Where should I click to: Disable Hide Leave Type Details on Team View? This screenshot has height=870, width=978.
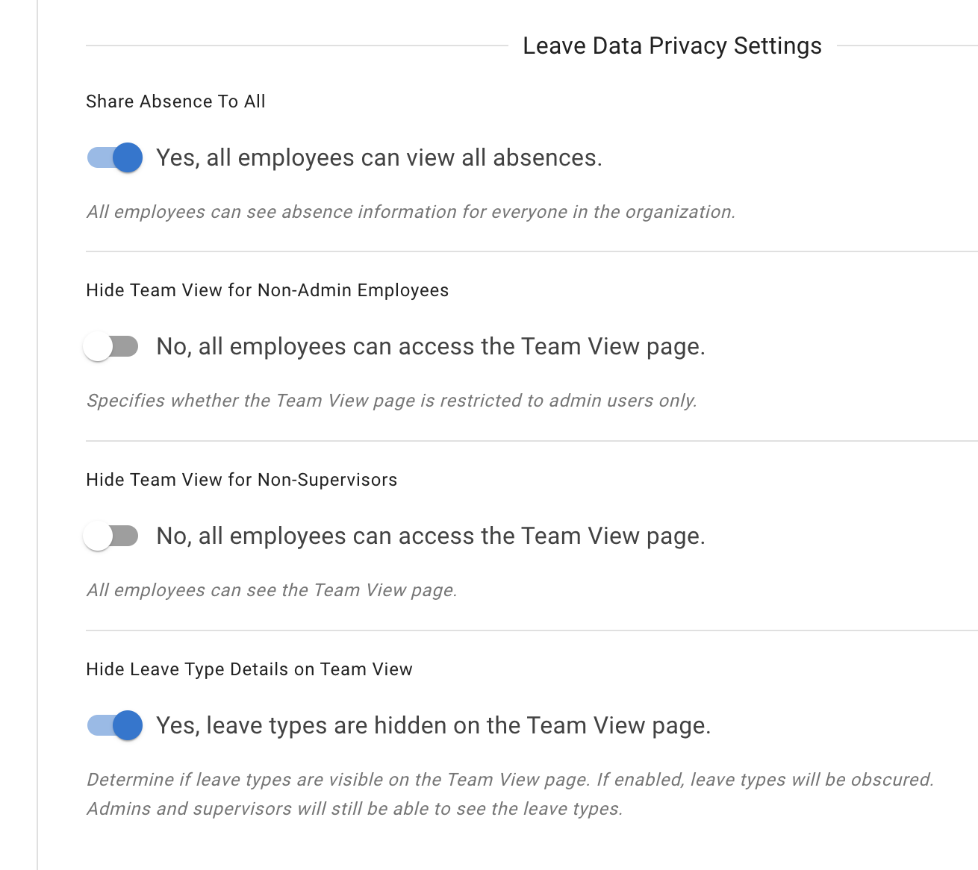(x=113, y=725)
